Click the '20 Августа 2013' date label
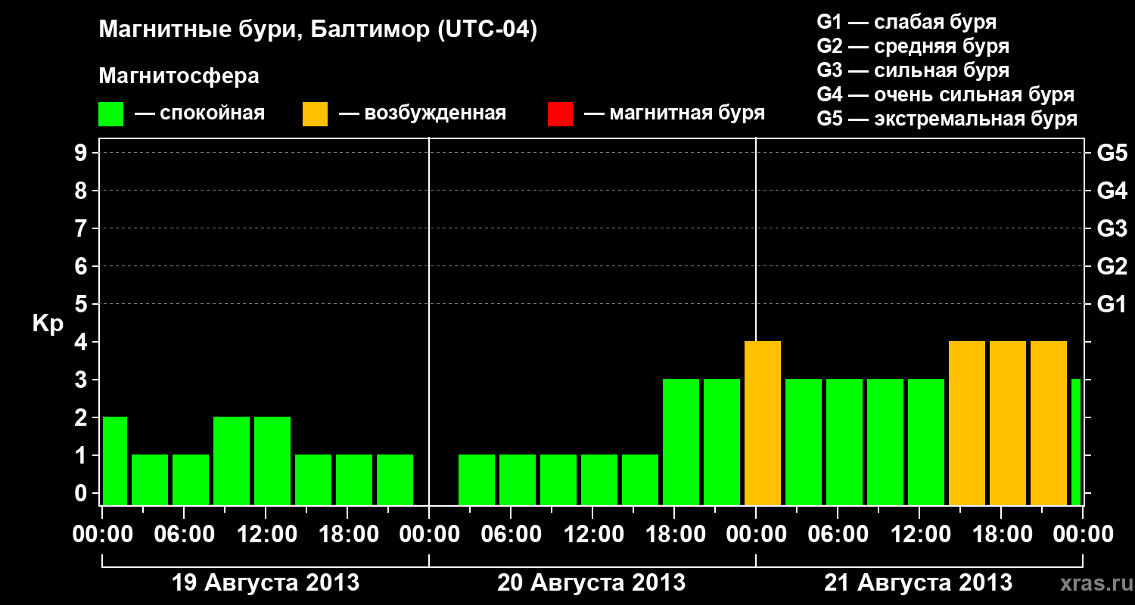The image size is (1135, 605). [592, 583]
